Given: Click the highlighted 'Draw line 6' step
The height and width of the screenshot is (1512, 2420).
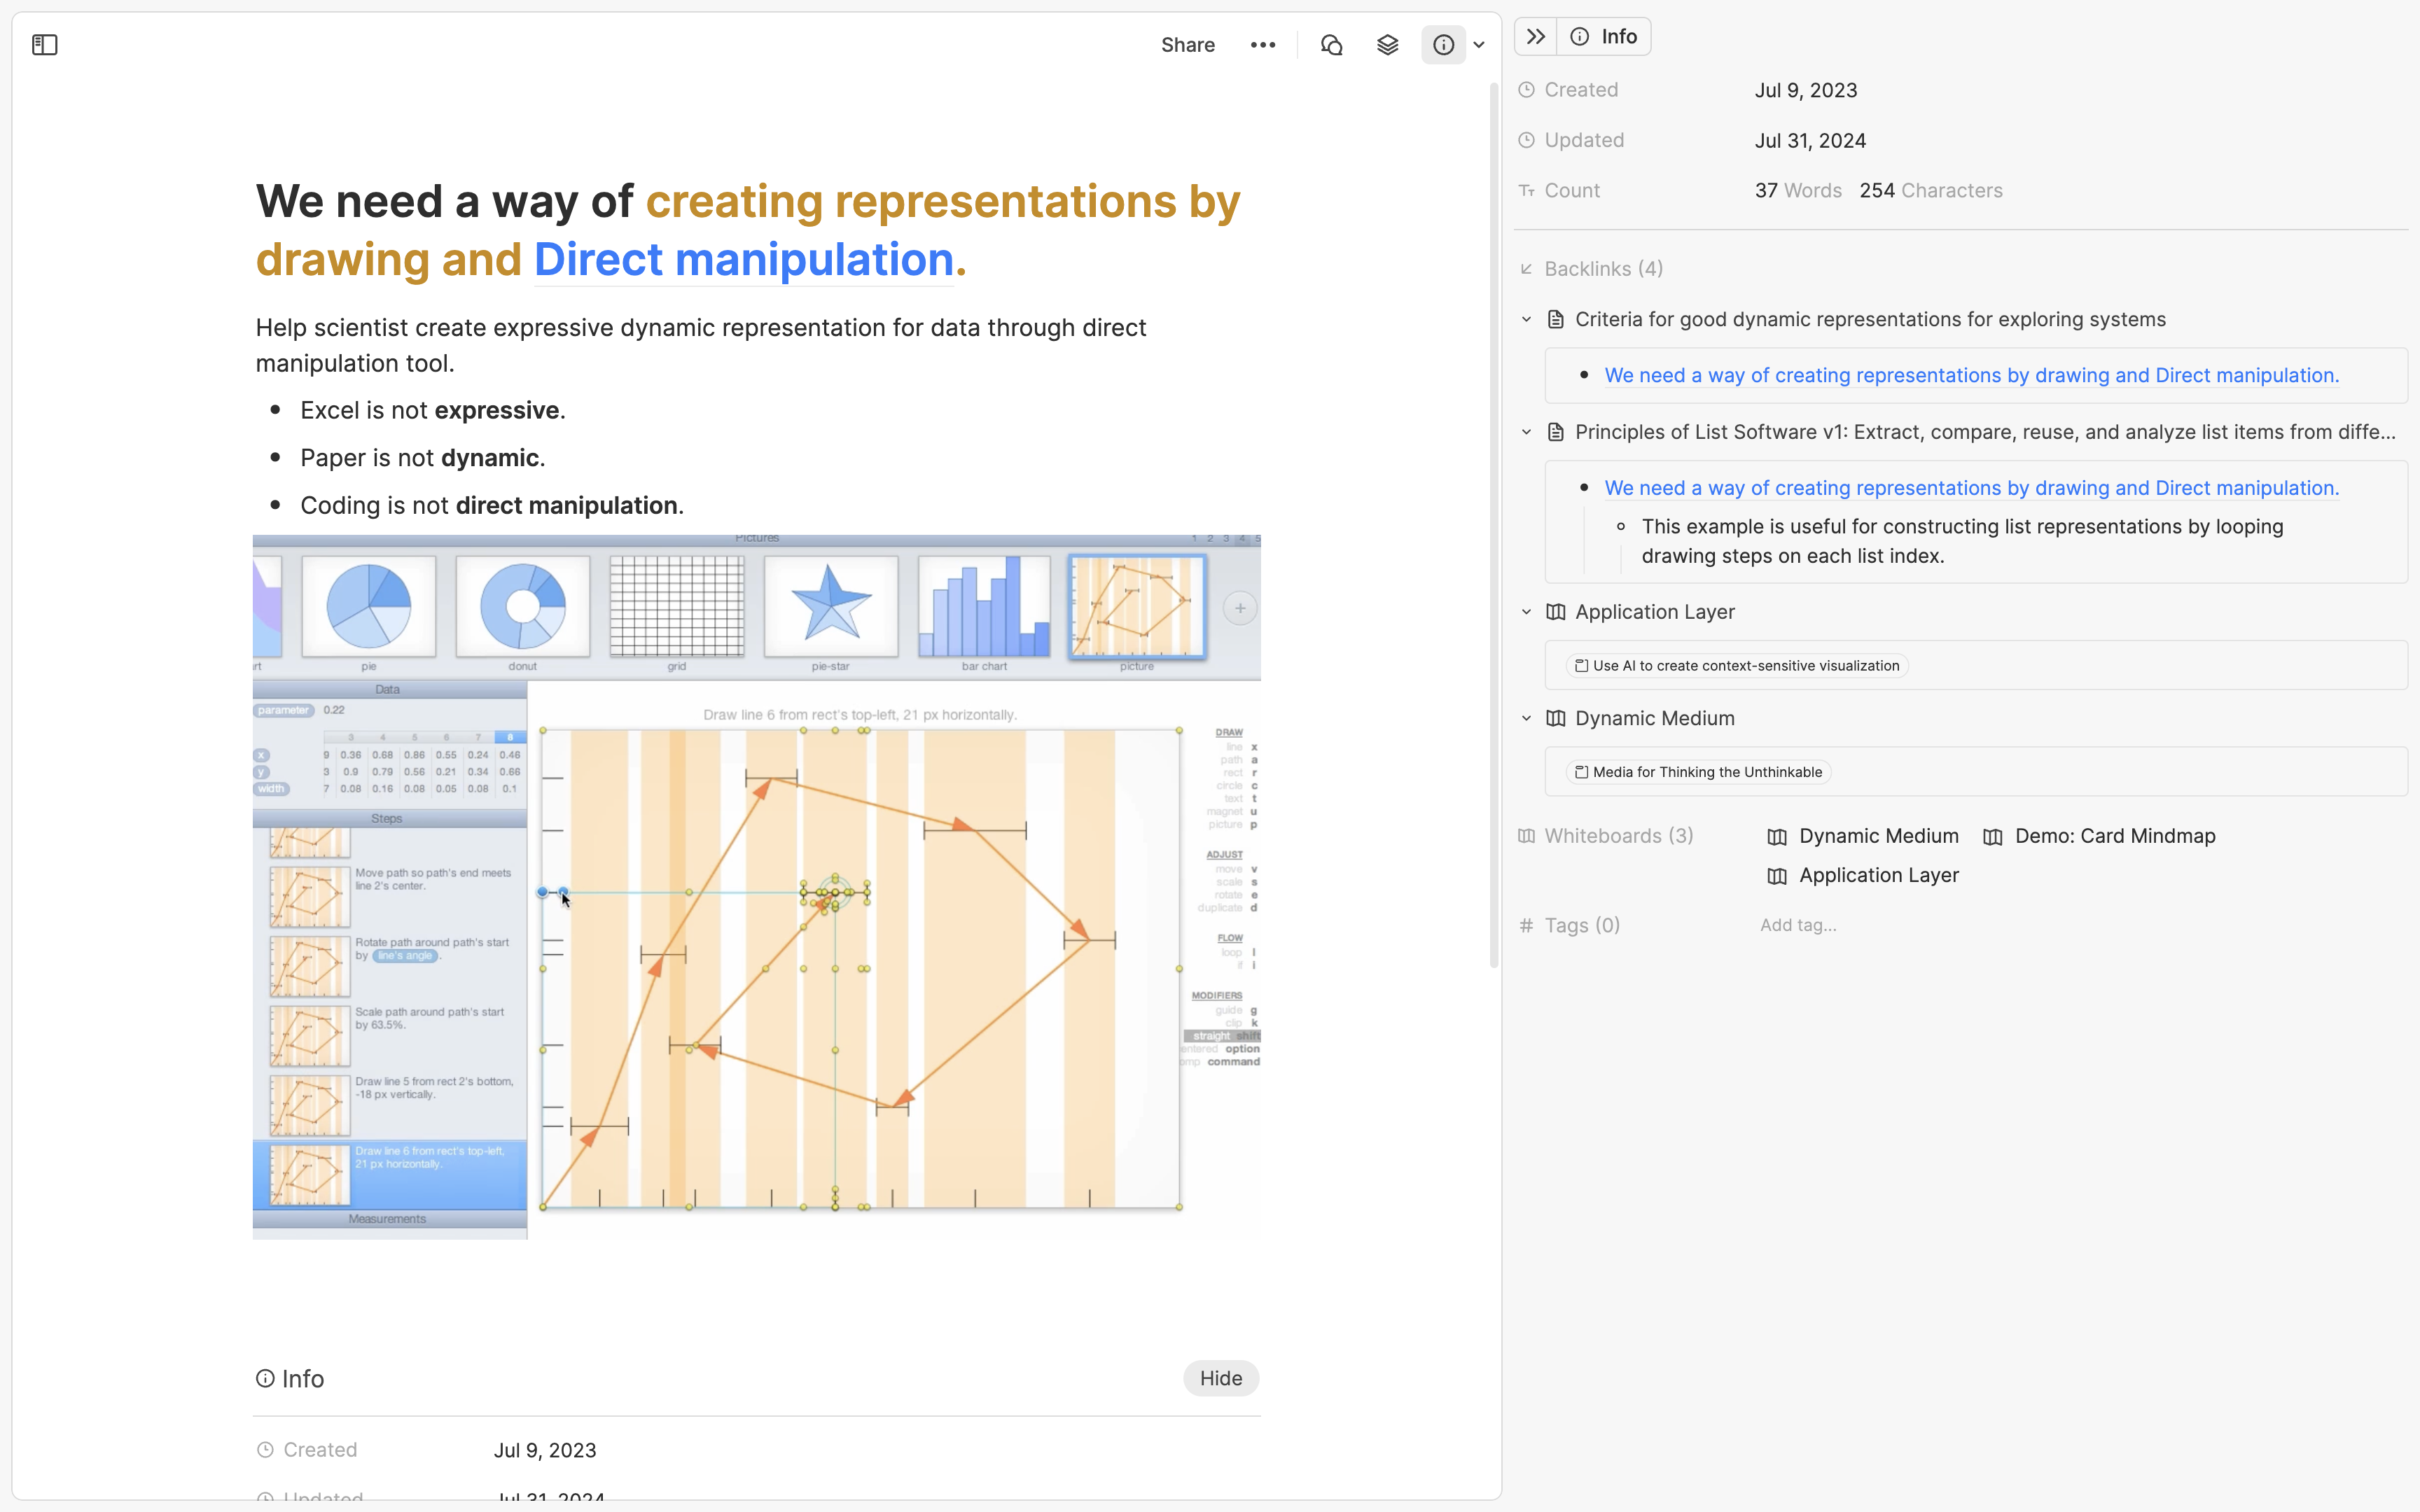Looking at the screenshot, I should (x=390, y=1175).
